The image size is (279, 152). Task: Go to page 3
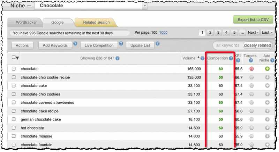click(218, 32)
